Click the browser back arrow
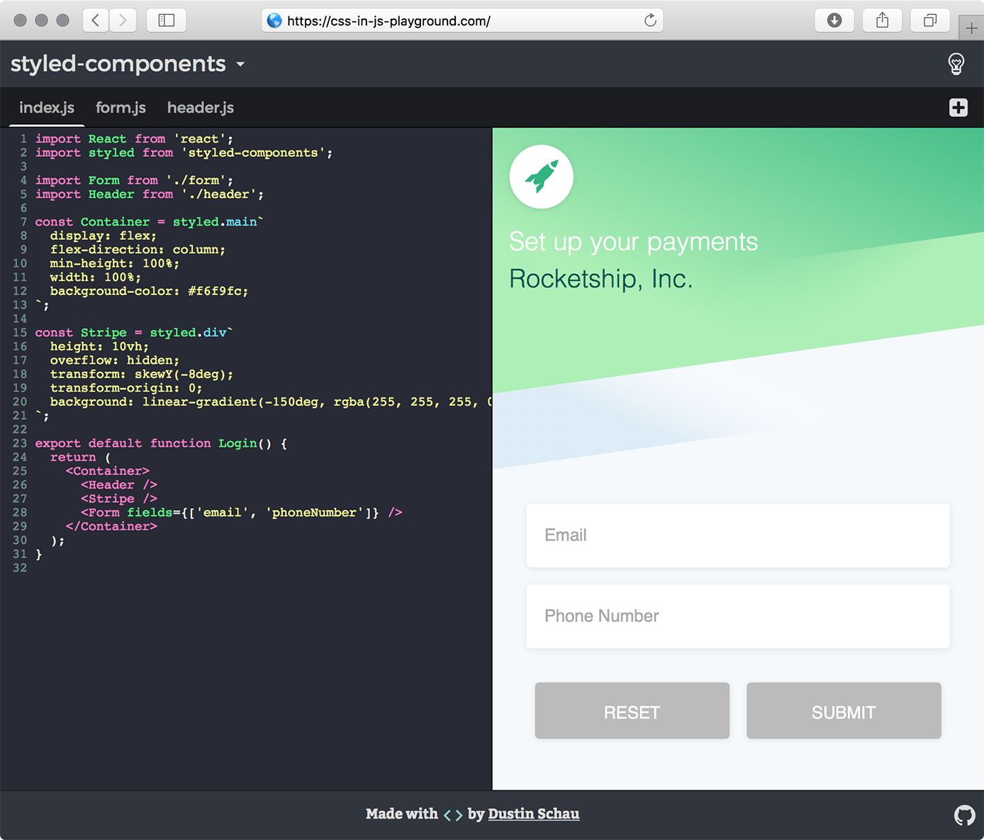Screen dimensions: 984x840 96,21
